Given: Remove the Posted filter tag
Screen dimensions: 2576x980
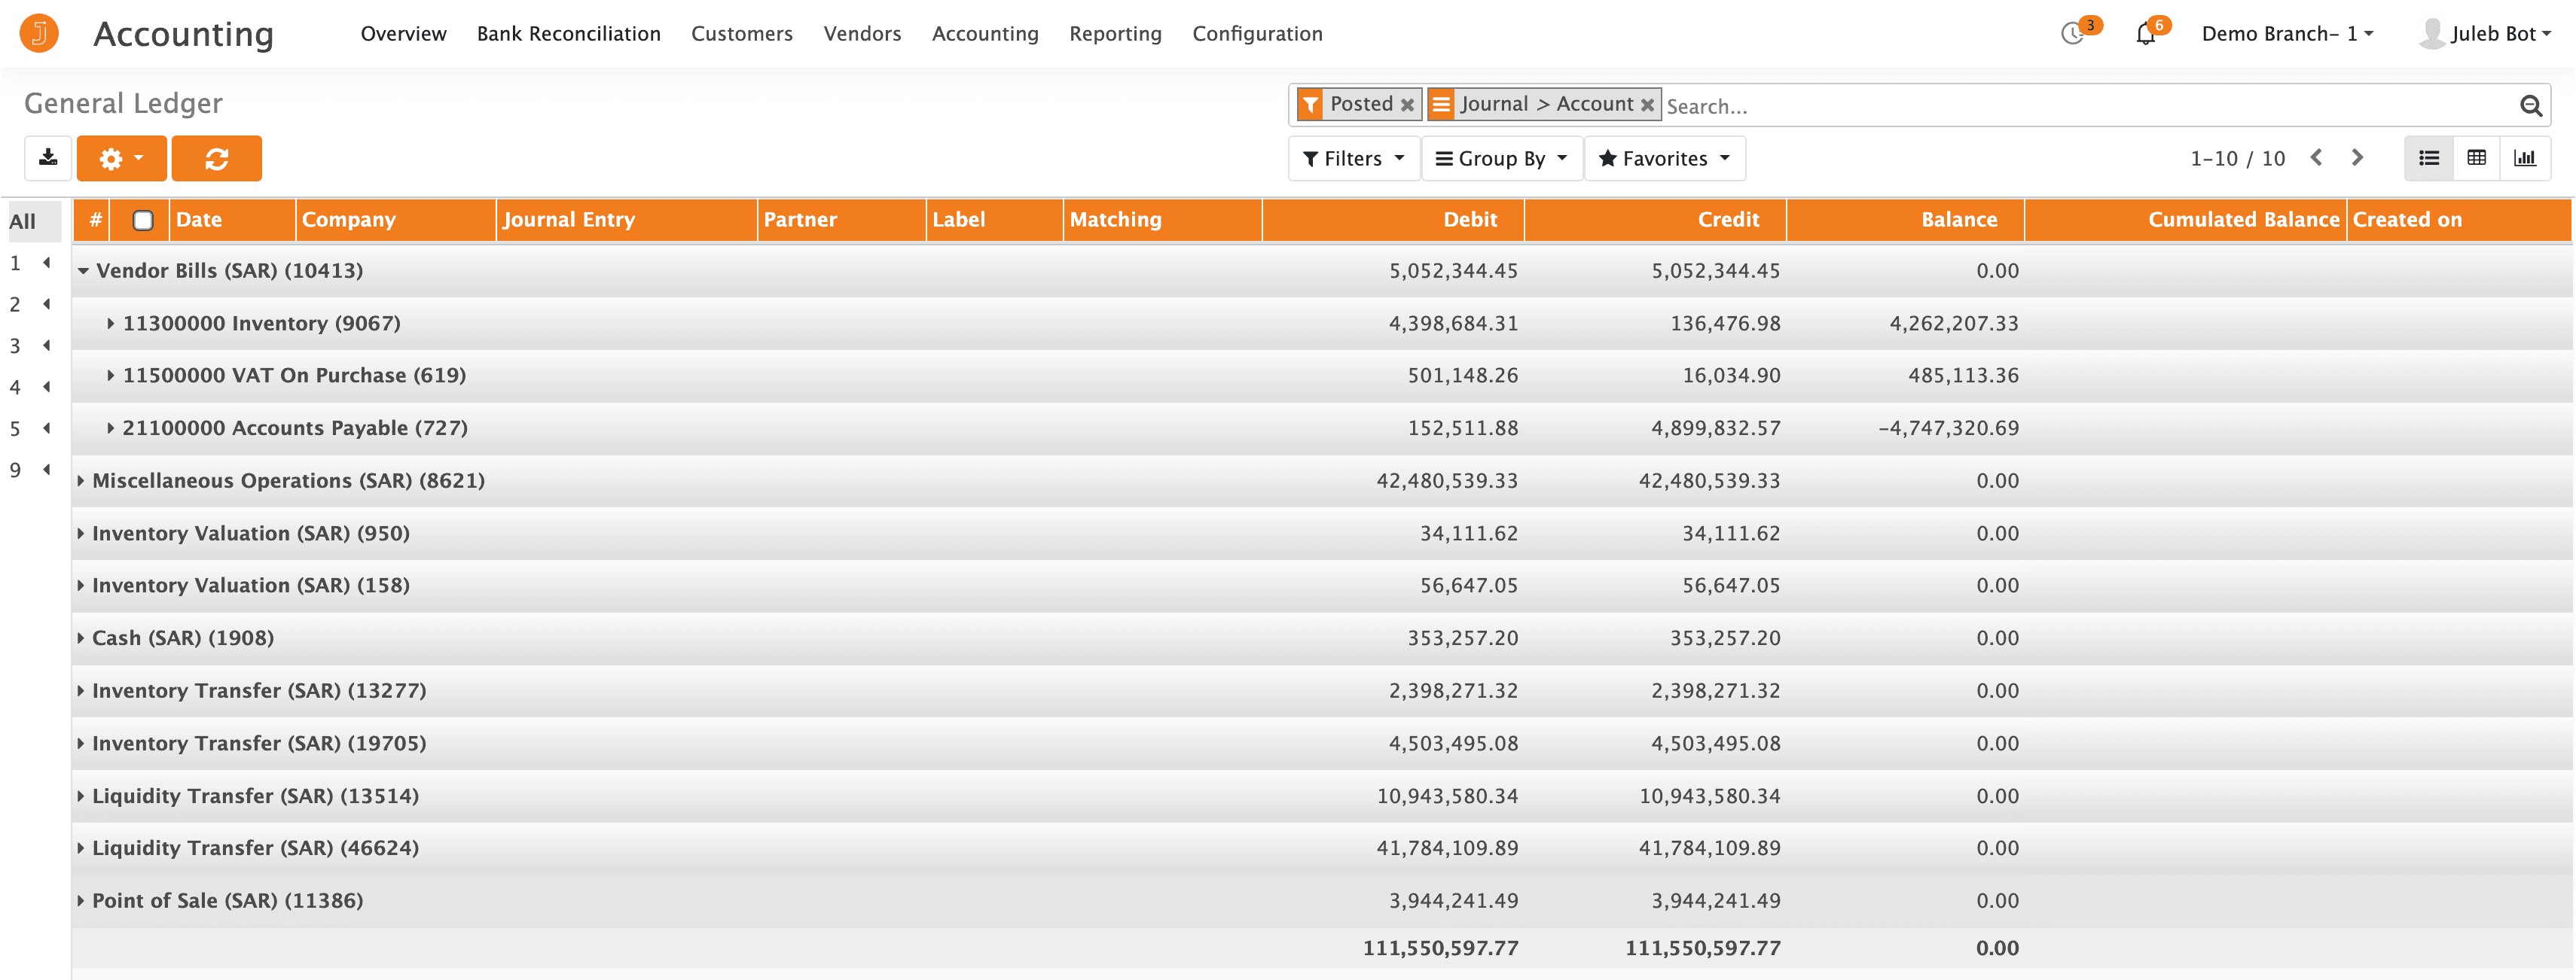Looking at the screenshot, I should pyautogui.click(x=1407, y=104).
